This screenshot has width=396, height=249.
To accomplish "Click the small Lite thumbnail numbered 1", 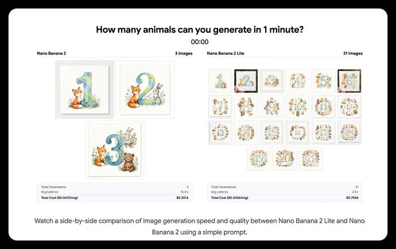I will (220, 81).
